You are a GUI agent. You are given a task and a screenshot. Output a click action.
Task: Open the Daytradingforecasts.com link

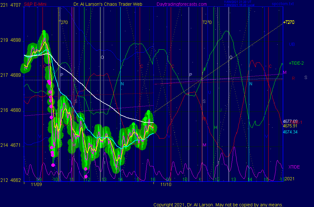[x=181, y=4]
